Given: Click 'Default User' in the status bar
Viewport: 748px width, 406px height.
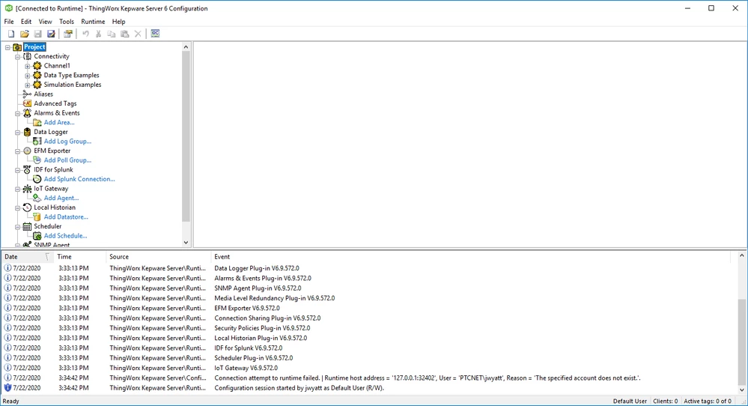Looking at the screenshot, I should (x=630, y=402).
